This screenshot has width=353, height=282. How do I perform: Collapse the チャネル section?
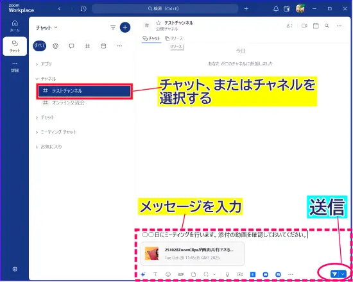tap(46, 79)
